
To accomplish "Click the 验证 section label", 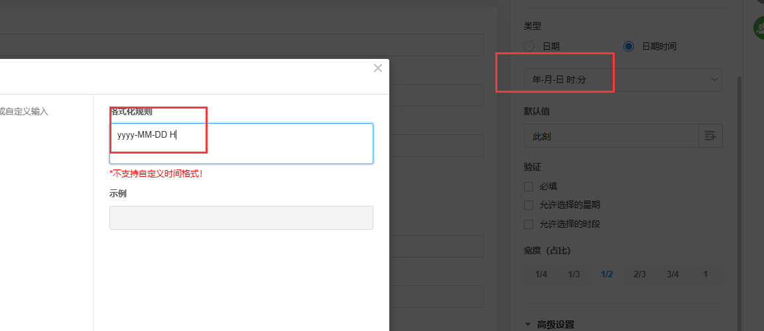I will pyautogui.click(x=533, y=167).
